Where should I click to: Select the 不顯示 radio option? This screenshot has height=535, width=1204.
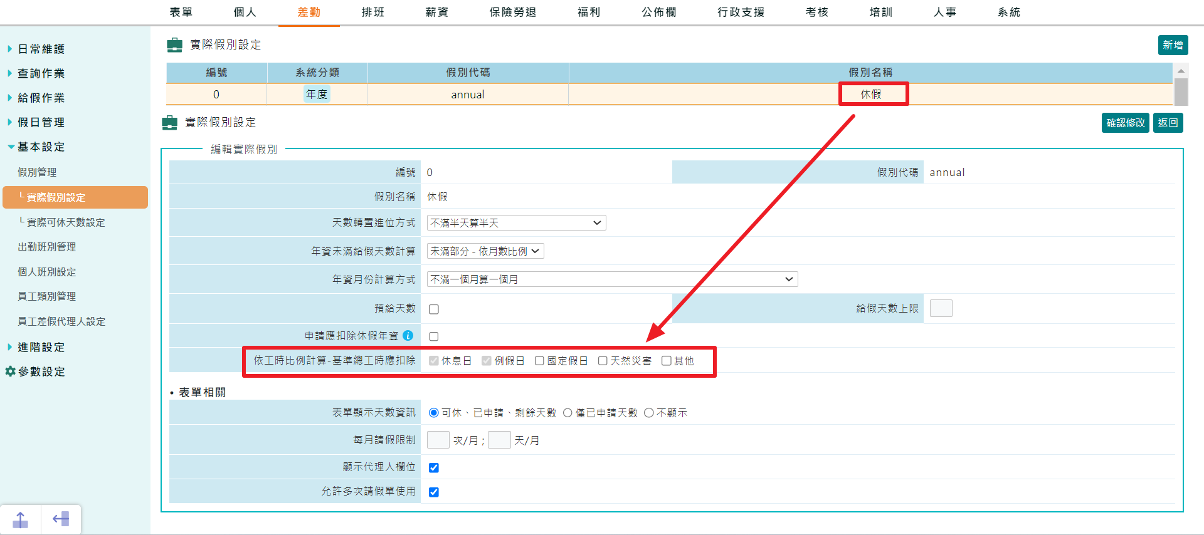coord(649,413)
